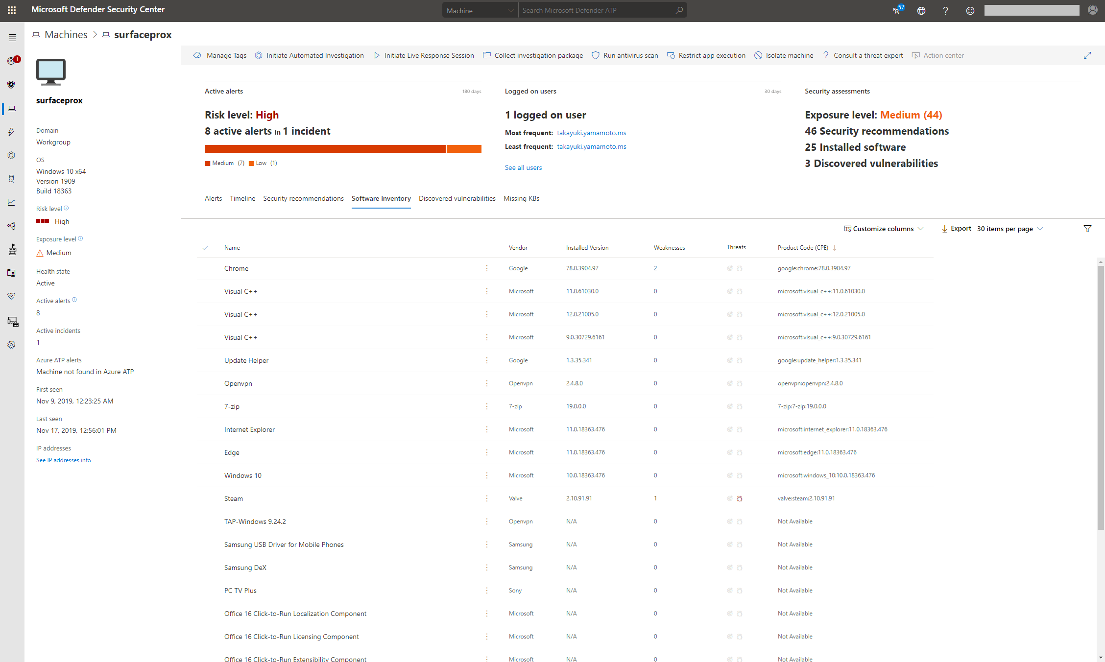Click the Search Microsoft Defender ATP field
This screenshot has height=662, width=1105.
[x=598, y=10]
